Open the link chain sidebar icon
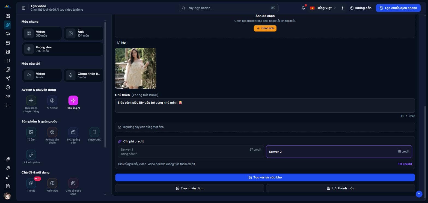428x203 pixels. pos(8,96)
